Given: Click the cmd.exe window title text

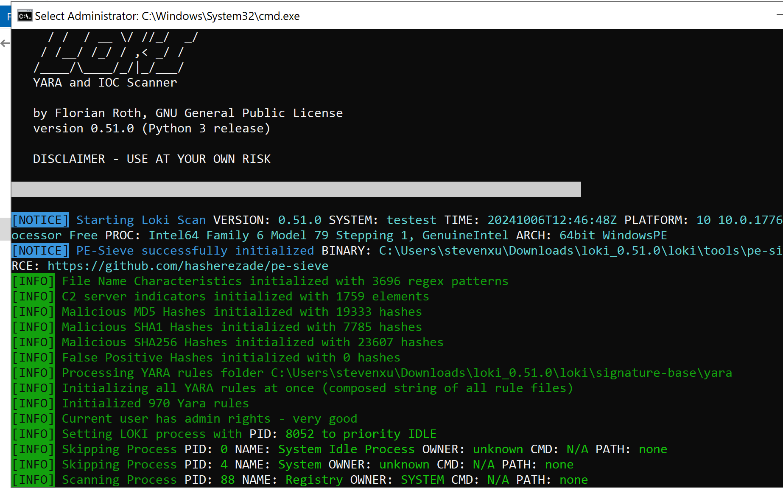Looking at the screenshot, I should 167,16.
